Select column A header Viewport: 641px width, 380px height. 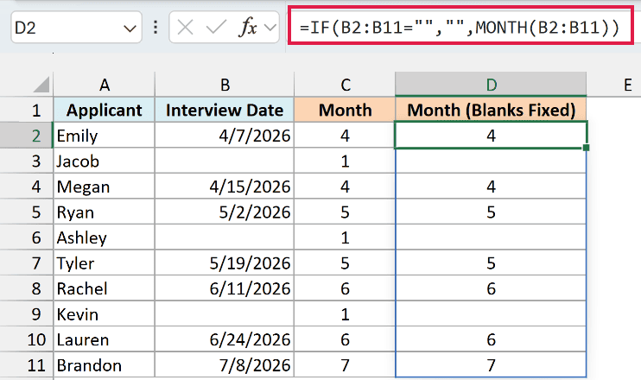[x=105, y=85]
